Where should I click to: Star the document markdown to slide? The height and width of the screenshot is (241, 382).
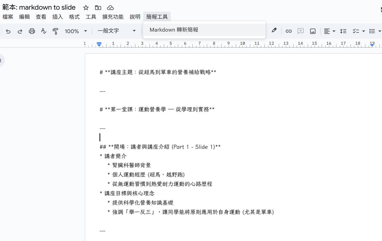(x=86, y=8)
